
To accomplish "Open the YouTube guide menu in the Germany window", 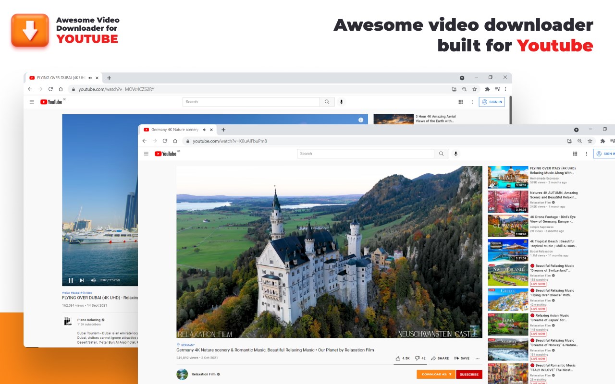I will click(x=146, y=154).
